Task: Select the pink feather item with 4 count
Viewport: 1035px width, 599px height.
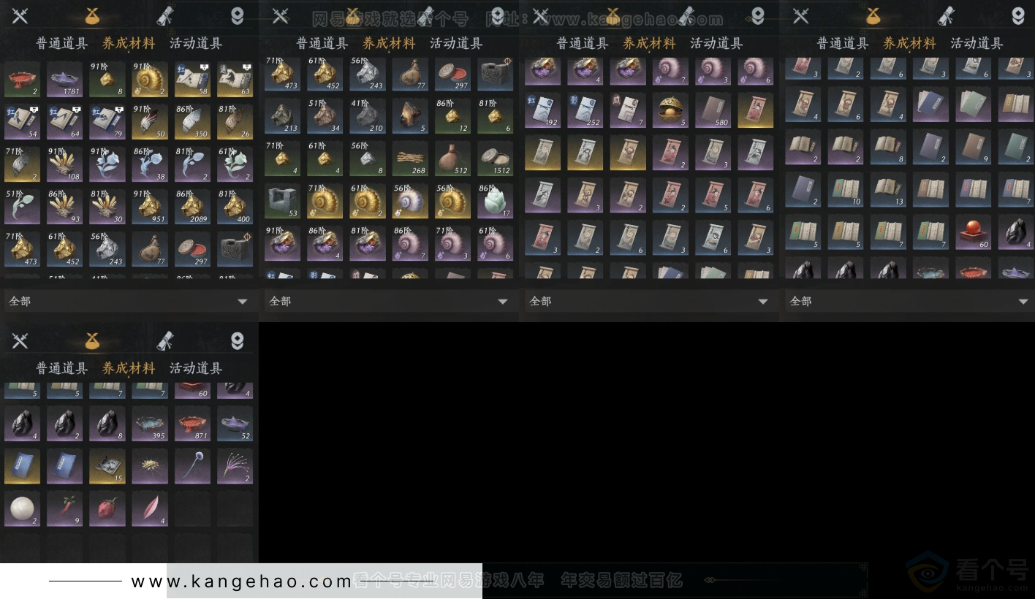Action: coord(150,508)
